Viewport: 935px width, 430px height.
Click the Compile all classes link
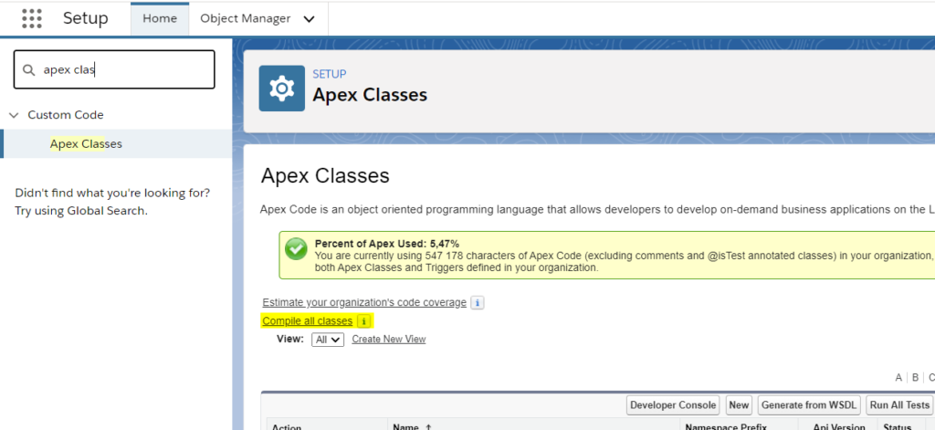[307, 321]
